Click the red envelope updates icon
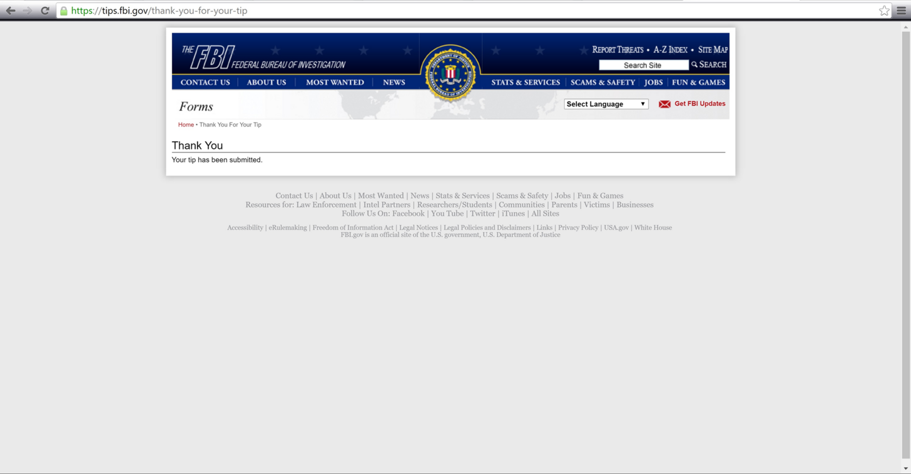 coord(664,104)
